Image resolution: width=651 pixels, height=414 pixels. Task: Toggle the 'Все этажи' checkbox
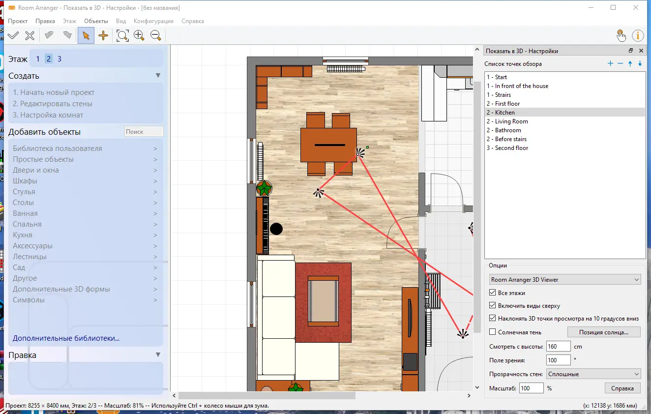click(x=493, y=293)
